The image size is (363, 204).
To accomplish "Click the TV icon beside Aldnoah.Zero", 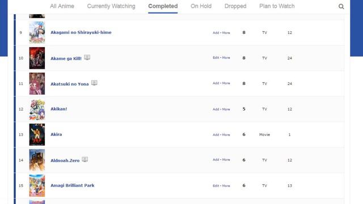I will 85,159.
